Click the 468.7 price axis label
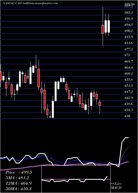138x193 pixels. [128, 61]
